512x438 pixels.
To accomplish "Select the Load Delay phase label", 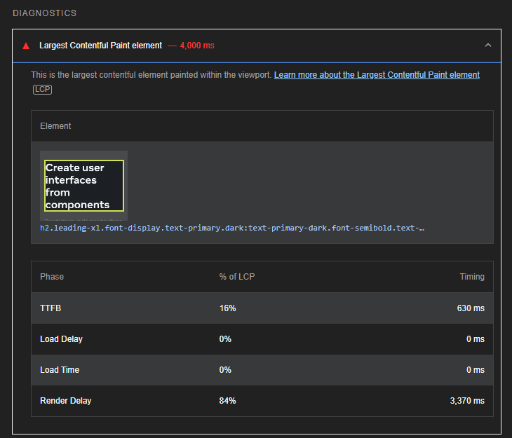I will click(x=61, y=339).
